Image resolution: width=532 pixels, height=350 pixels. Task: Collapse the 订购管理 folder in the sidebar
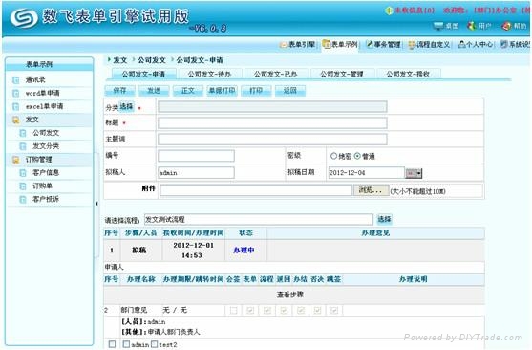tap(15, 160)
